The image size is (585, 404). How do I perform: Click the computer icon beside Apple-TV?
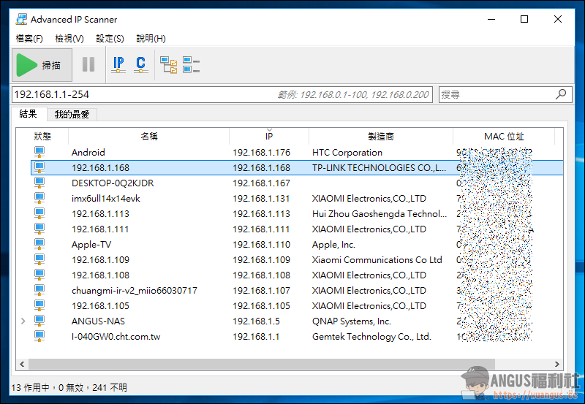click(x=39, y=245)
